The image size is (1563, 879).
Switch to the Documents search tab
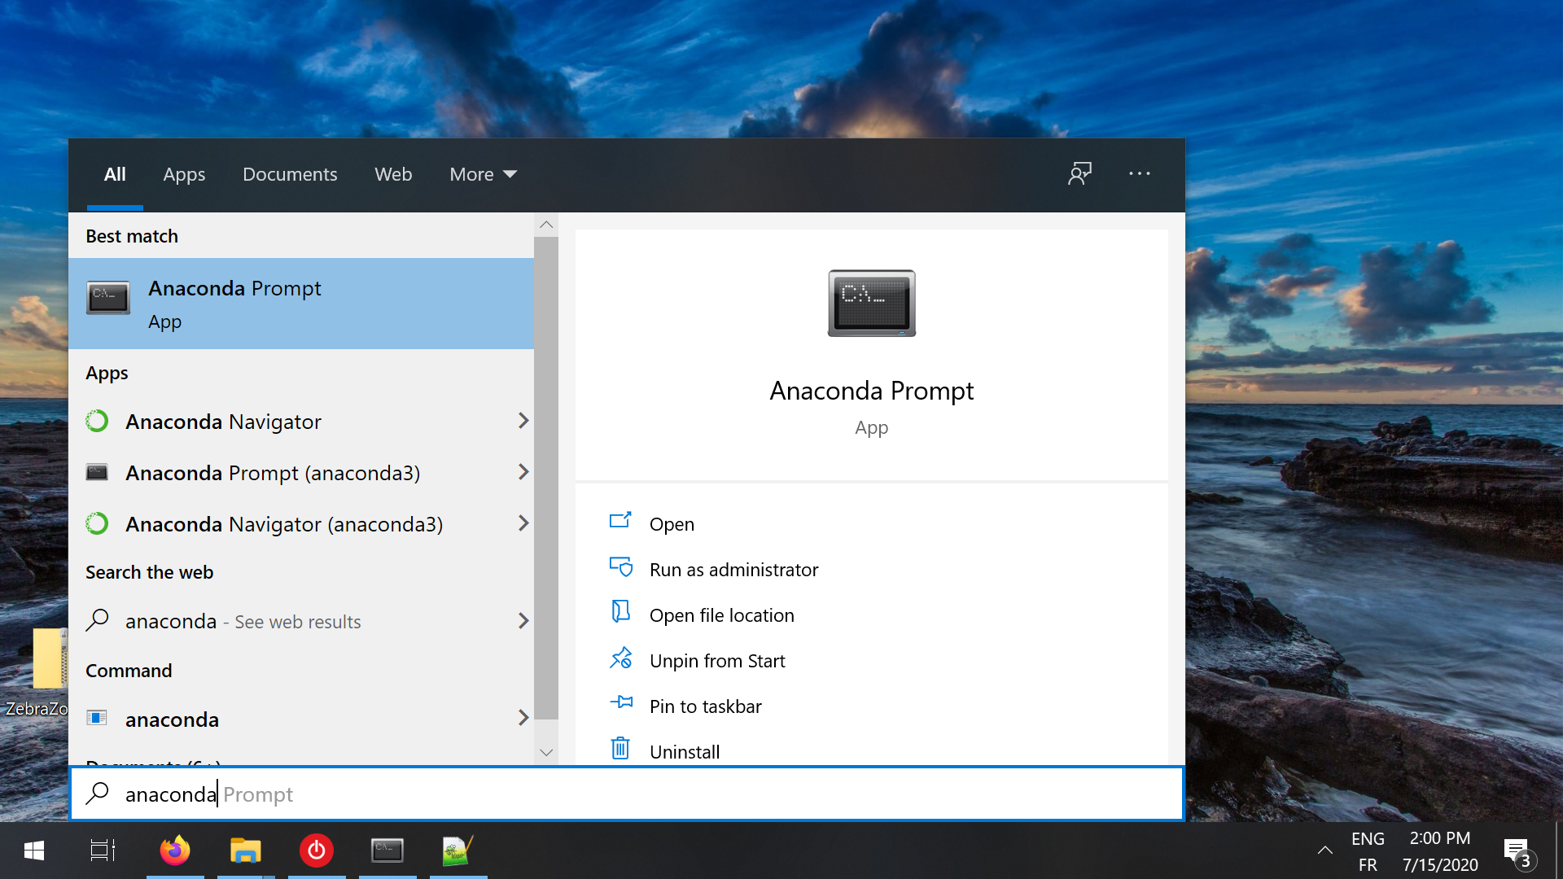pyautogui.click(x=290, y=174)
